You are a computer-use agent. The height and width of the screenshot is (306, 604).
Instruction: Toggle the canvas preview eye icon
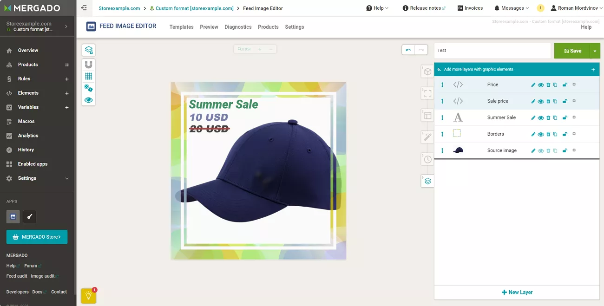[88, 99]
